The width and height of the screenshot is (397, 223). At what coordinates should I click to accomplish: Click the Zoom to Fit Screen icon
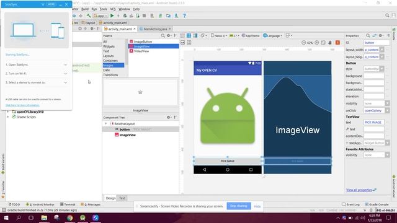(x=323, y=43)
